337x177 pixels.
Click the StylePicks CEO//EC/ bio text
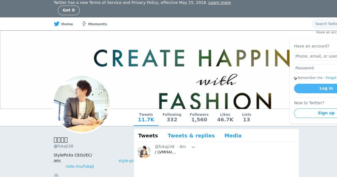(73, 155)
